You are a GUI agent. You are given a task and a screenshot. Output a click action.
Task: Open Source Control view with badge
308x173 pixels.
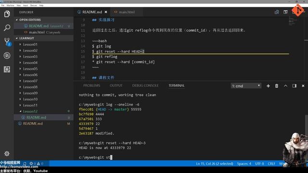click(x=7, y=42)
